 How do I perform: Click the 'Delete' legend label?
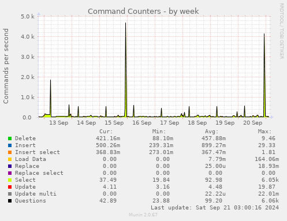tap(25, 138)
